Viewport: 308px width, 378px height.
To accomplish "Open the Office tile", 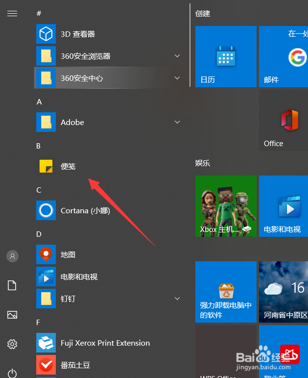I will point(284,121).
